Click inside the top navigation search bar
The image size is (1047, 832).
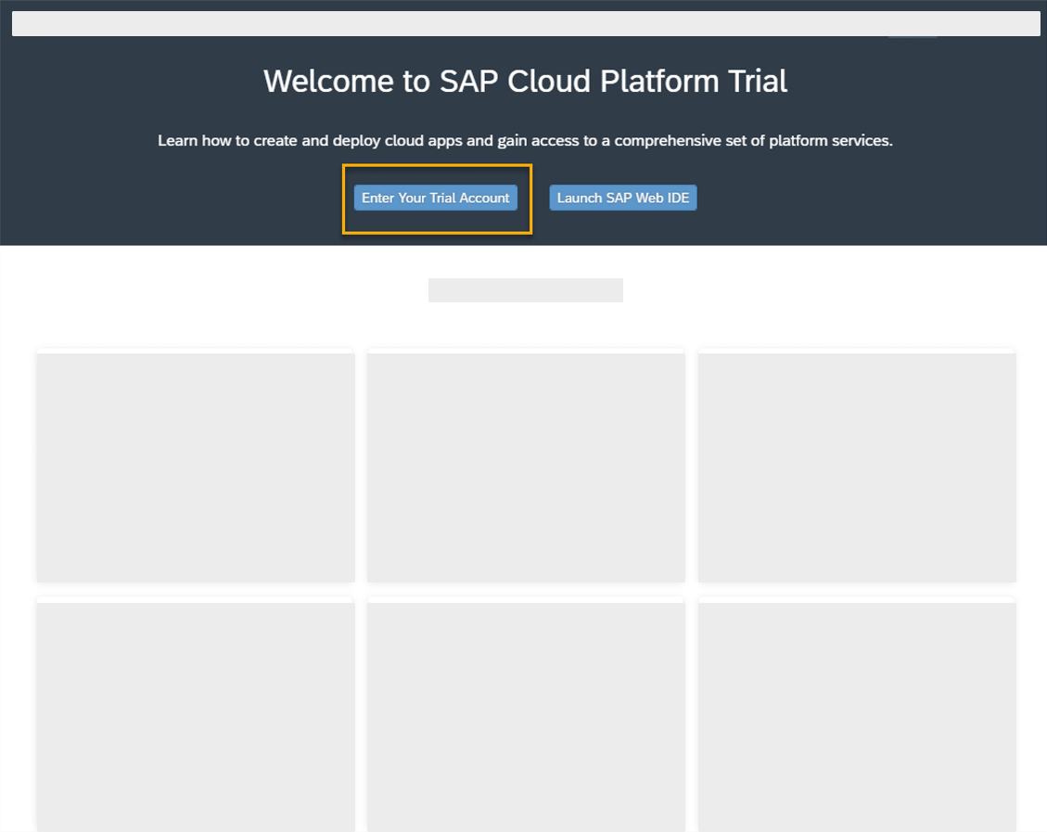[x=524, y=23]
